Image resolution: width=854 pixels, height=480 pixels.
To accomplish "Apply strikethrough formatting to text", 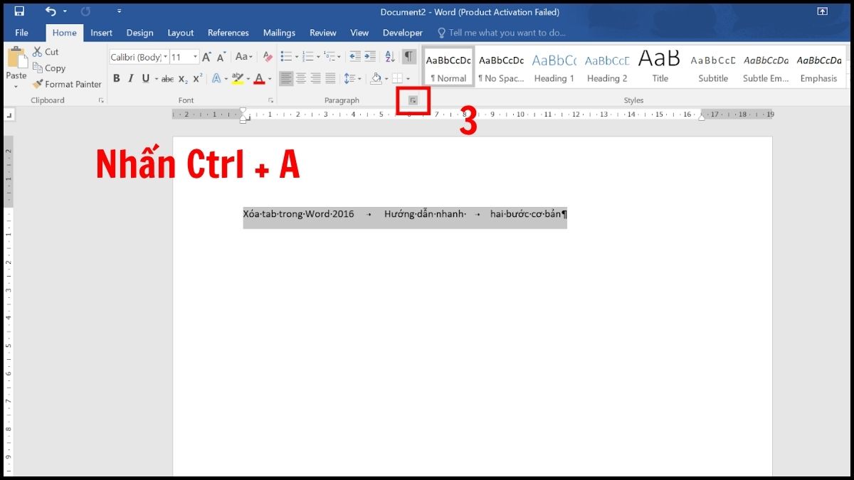I will 167,79.
